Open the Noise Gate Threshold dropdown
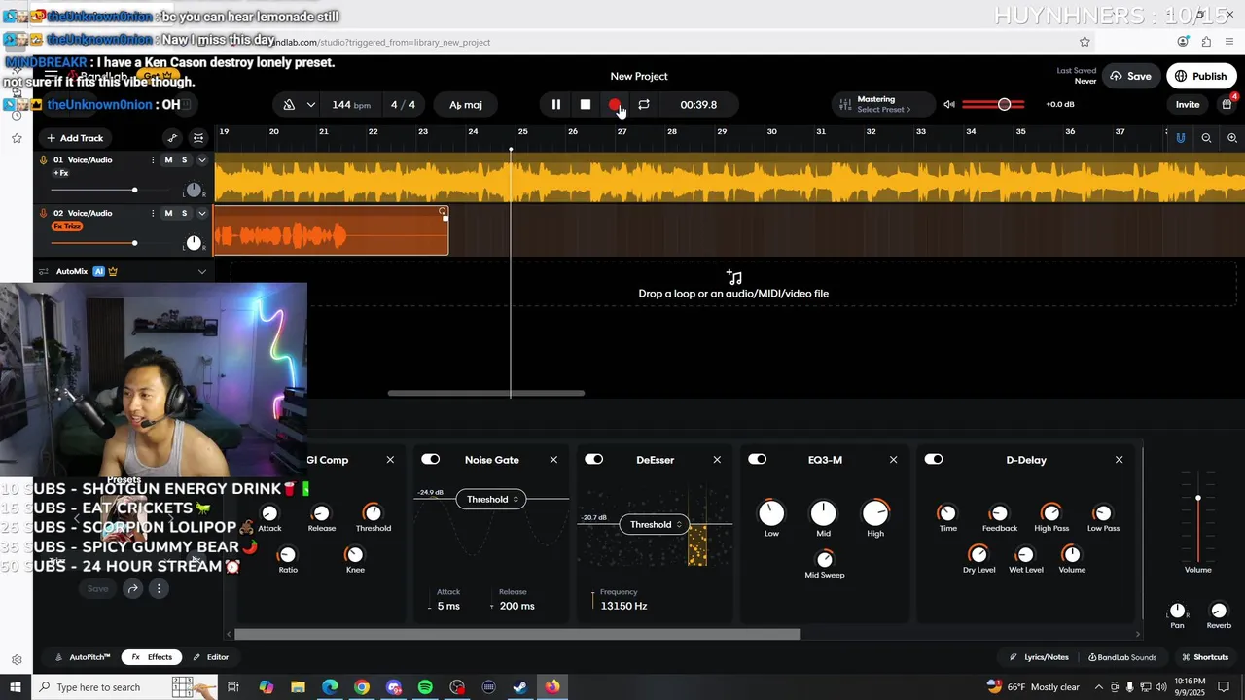The height and width of the screenshot is (700, 1245). click(491, 500)
